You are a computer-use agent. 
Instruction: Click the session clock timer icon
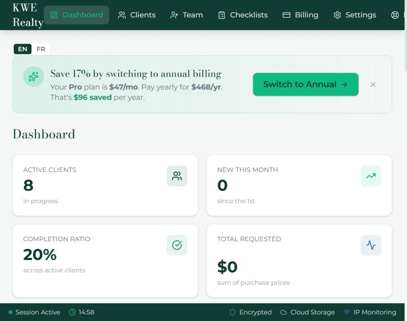coord(72,312)
